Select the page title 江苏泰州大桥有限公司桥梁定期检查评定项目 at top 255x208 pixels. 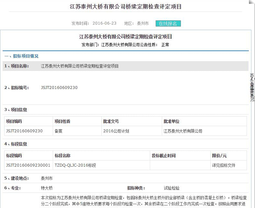(x=126, y=7)
